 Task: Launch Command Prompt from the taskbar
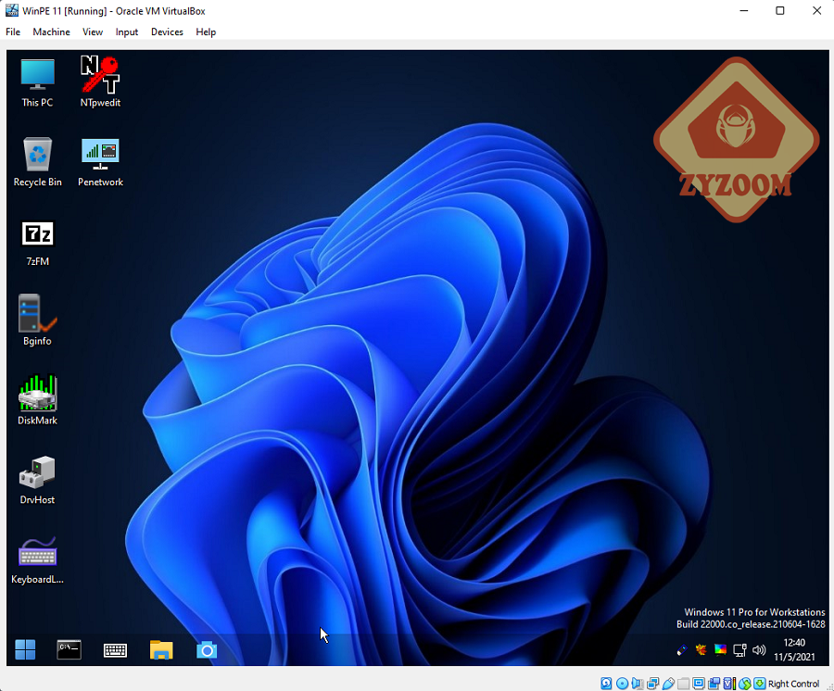tap(69, 649)
